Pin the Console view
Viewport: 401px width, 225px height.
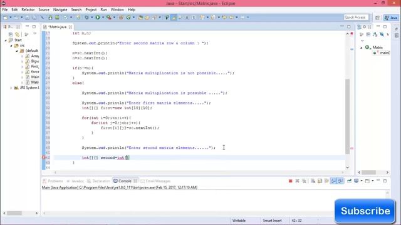coord(349,181)
